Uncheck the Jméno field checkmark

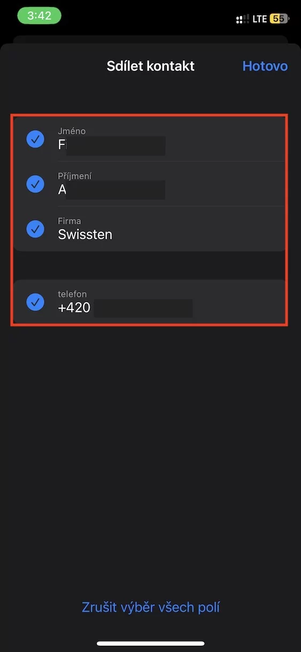coord(35,139)
